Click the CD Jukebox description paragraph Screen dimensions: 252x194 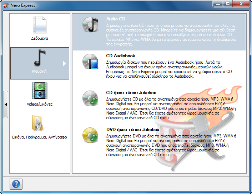coord(171,108)
